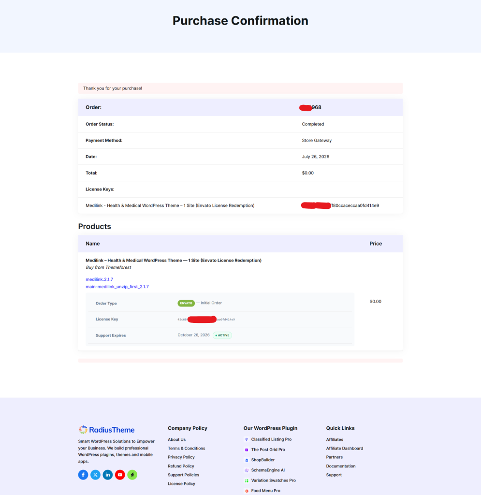
Task: Open the Documentation quick link
Action: click(x=341, y=466)
